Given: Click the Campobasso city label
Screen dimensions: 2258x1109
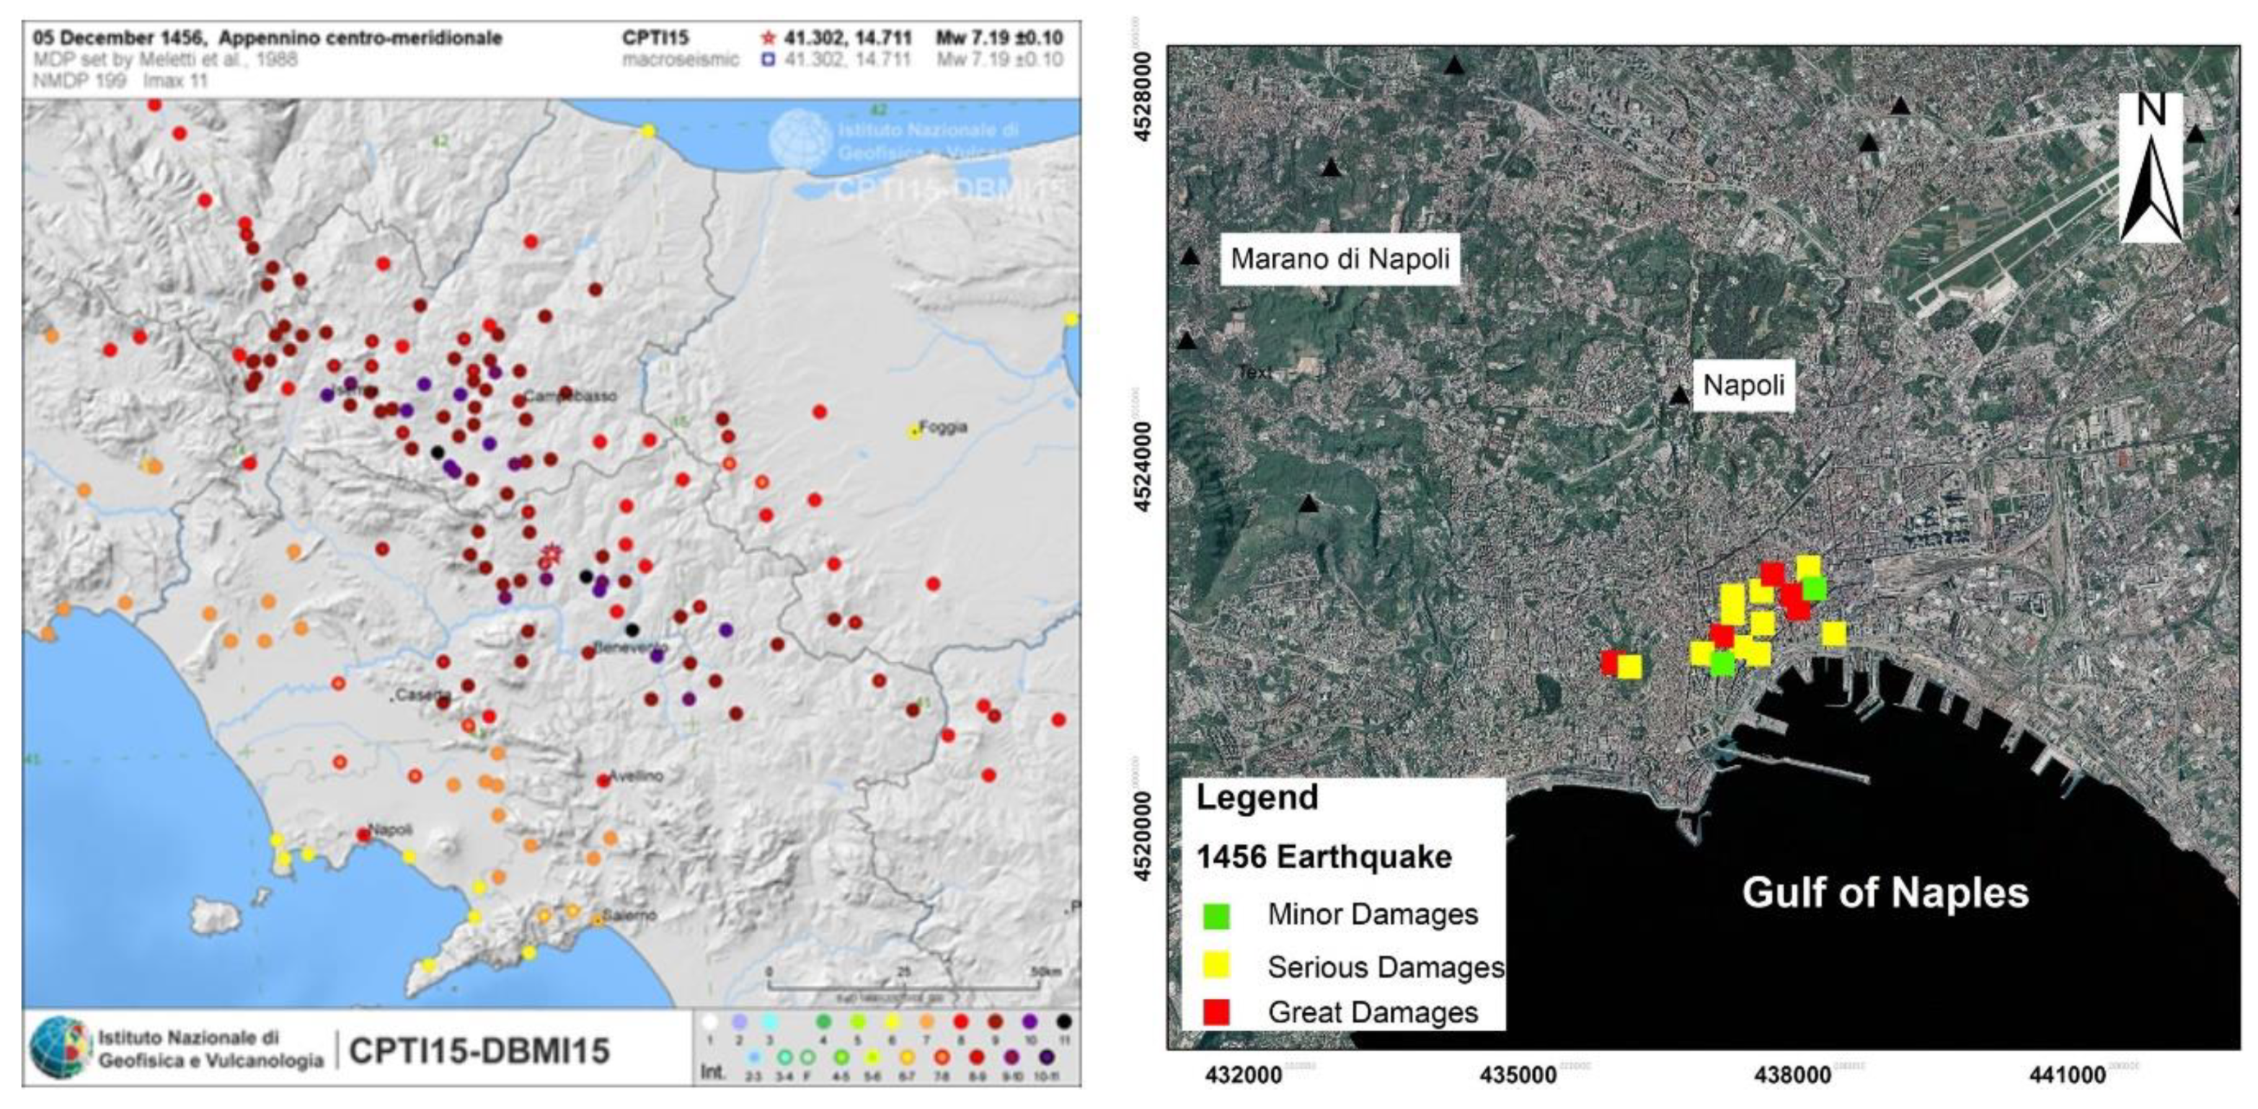Looking at the screenshot, I should click(572, 396).
